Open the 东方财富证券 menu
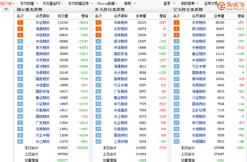The height and width of the screenshot is (162, 247). tap(78, 3)
